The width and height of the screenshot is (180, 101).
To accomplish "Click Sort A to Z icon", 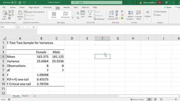I will point(78,13).
